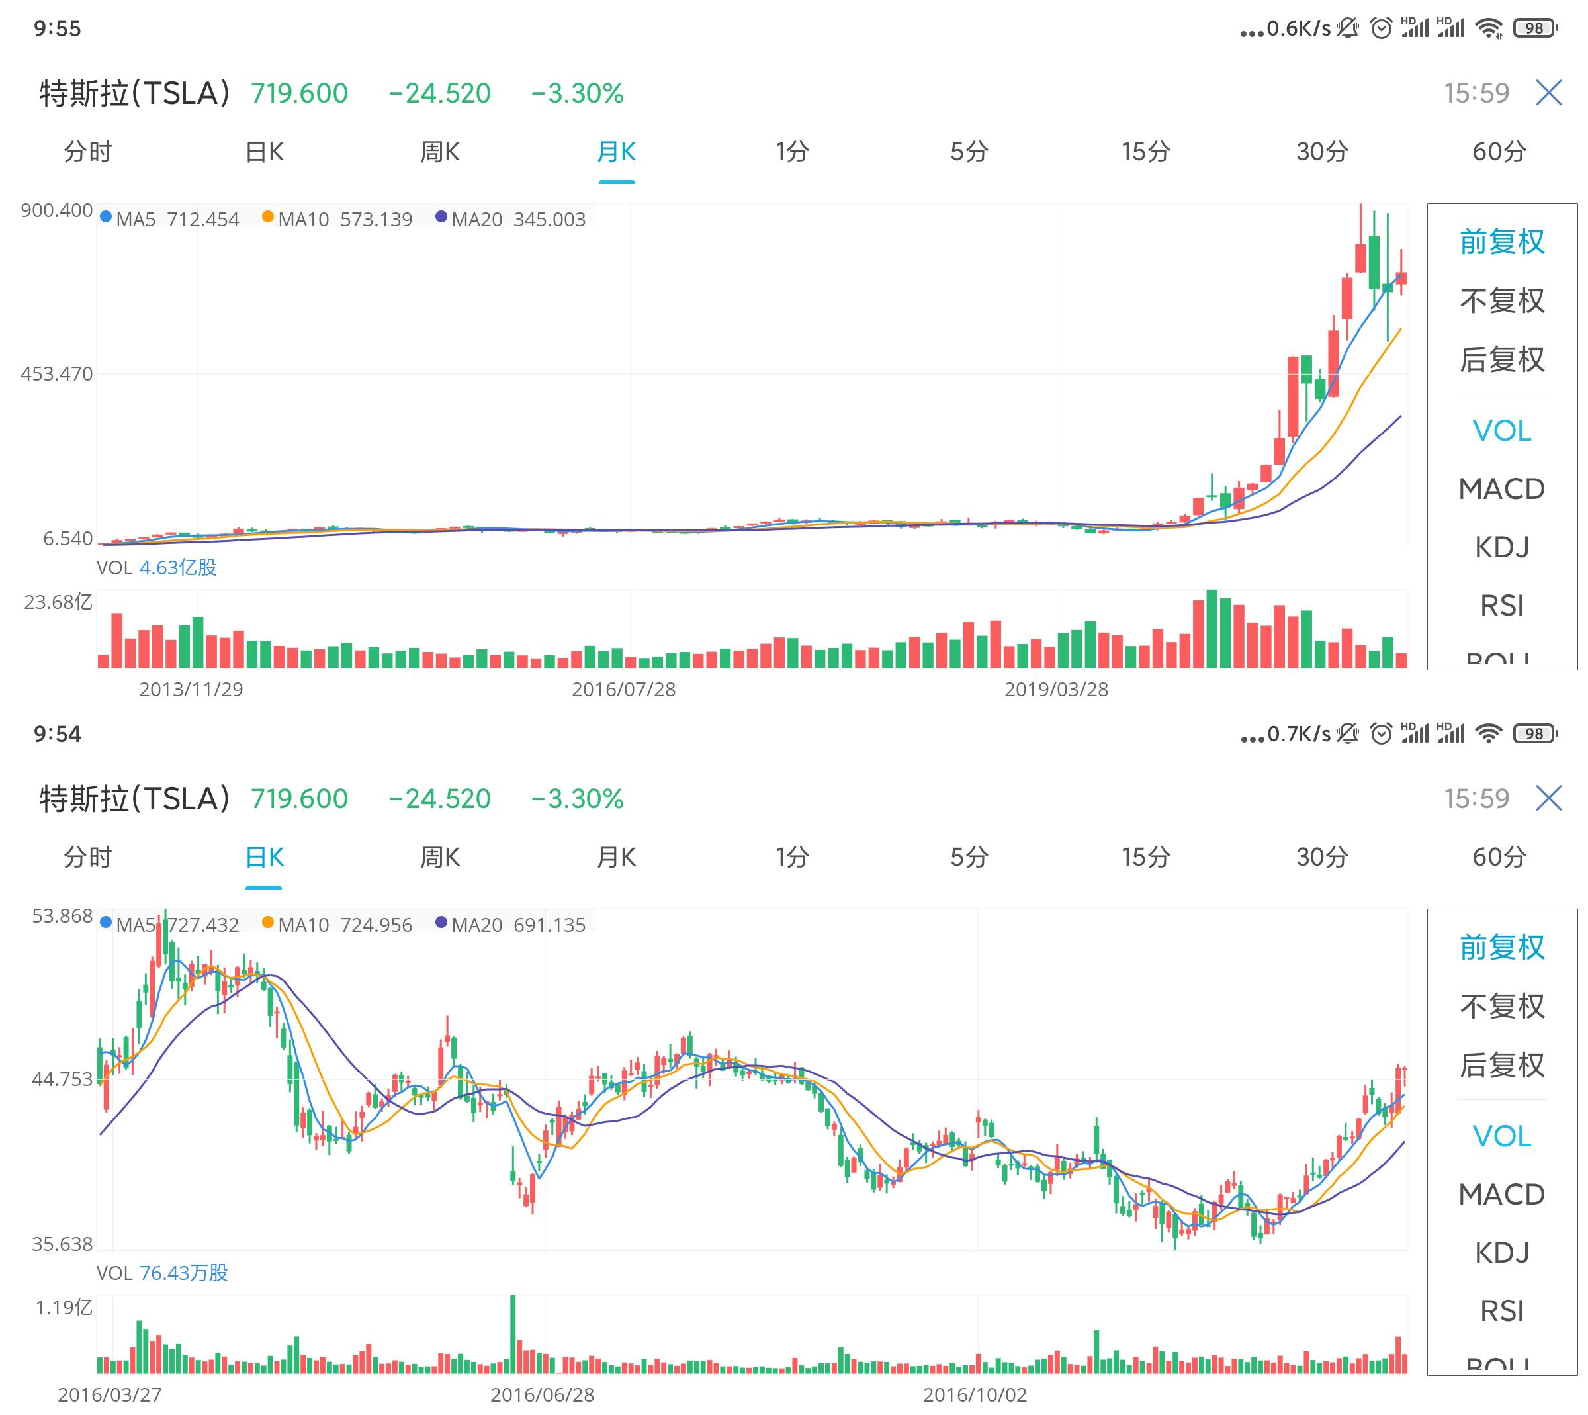Select RSI indicator in top chart panel
This screenshot has height=1415, width=1588.
pos(1502,605)
